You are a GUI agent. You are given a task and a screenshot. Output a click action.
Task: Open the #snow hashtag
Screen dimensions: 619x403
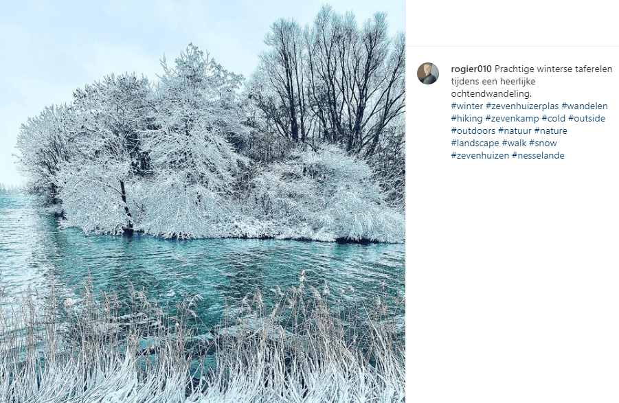pos(543,143)
